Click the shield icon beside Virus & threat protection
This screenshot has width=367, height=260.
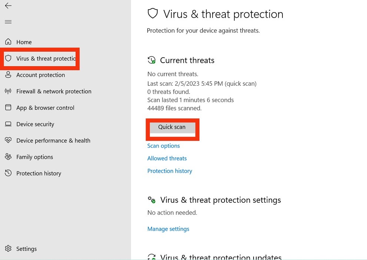(x=8, y=58)
